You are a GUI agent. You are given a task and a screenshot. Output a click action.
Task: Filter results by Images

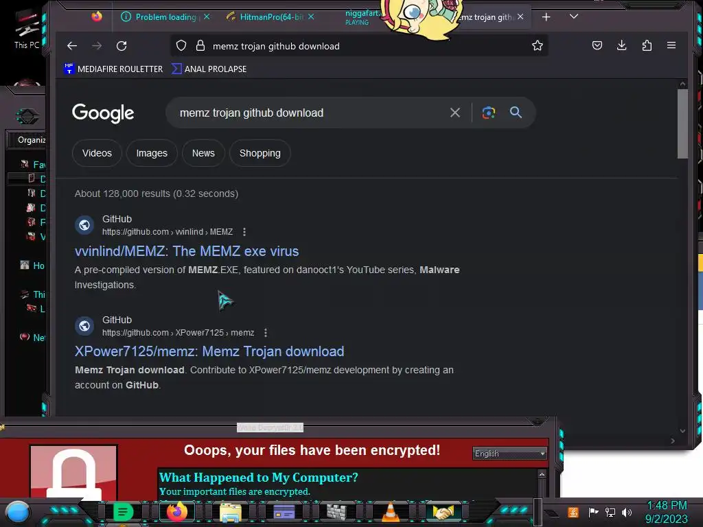coord(152,153)
